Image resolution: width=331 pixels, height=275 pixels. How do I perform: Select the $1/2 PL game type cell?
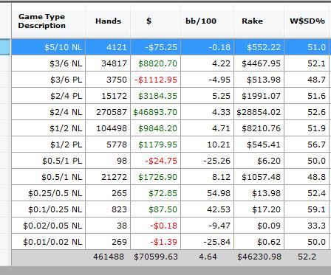tap(49, 145)
